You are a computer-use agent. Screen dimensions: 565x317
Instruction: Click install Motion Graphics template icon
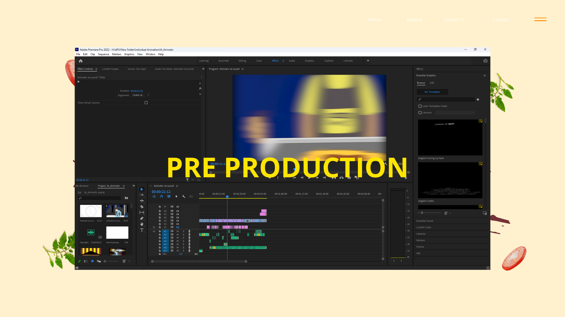485,213
